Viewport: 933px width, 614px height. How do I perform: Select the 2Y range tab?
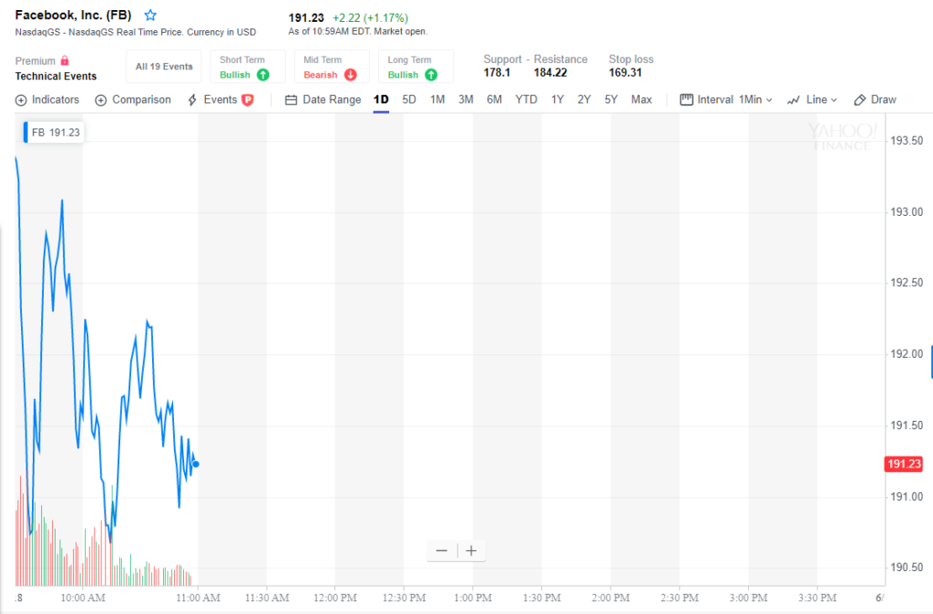coord(584,100)
